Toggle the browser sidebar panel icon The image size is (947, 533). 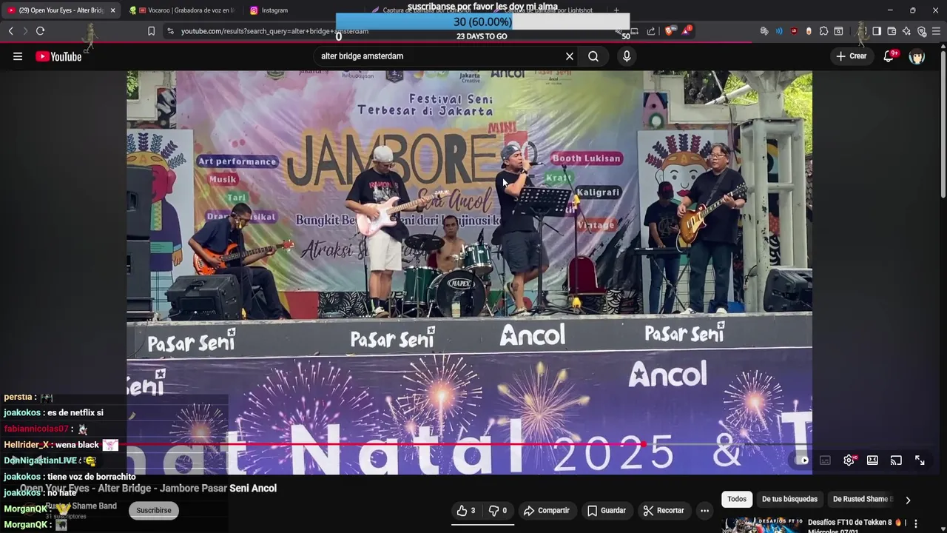877,31
